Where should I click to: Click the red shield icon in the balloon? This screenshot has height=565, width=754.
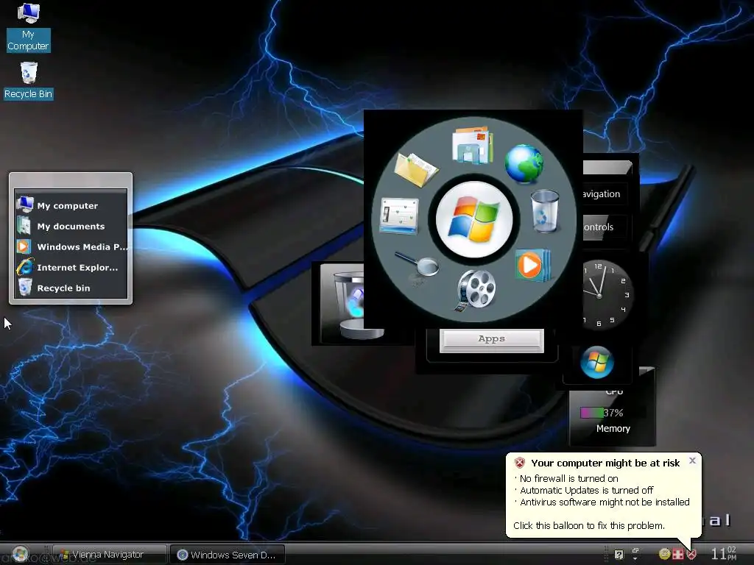(519, 463)
